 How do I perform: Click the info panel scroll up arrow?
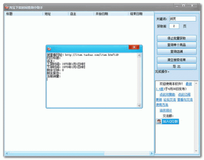(196, 83)
